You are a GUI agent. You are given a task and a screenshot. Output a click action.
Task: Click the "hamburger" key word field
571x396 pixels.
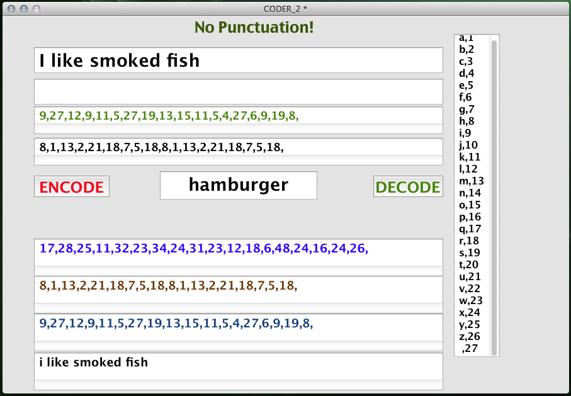(x=239, y=185)
